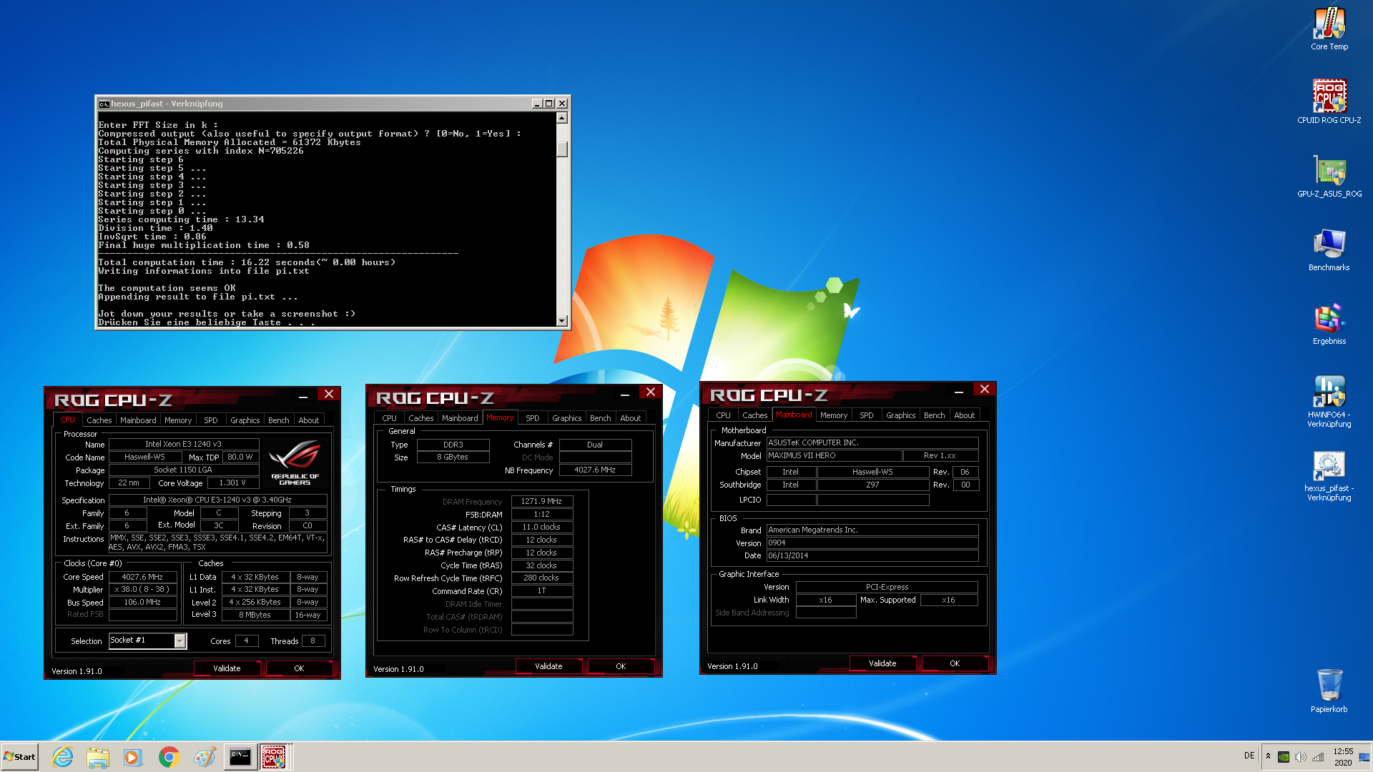Open GPU-Z_ASUS_ROG desktop shortcut

[1329, 176]
